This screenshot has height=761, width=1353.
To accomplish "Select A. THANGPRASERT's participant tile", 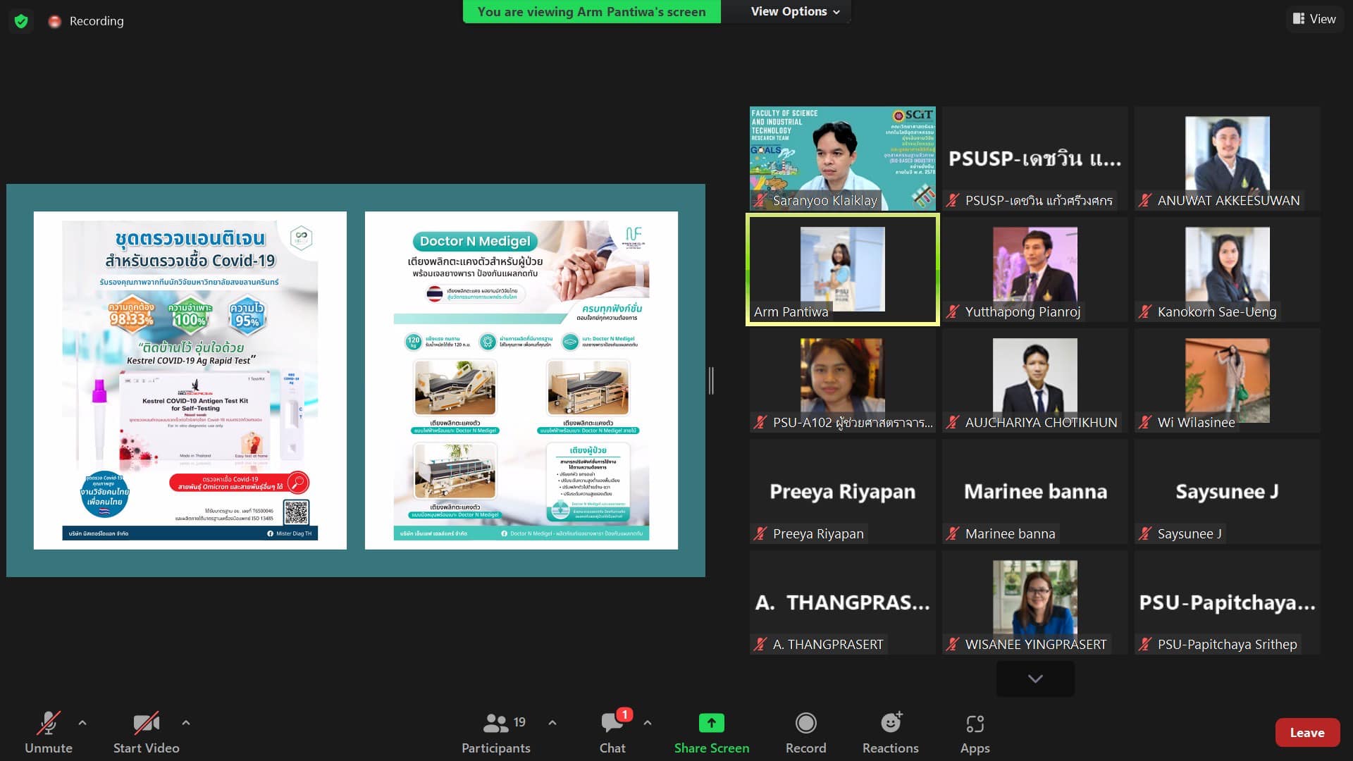I will pyautogui.click(x=843, y=602).
